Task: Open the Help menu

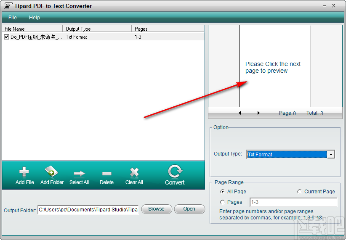Action: click(35, 17)
